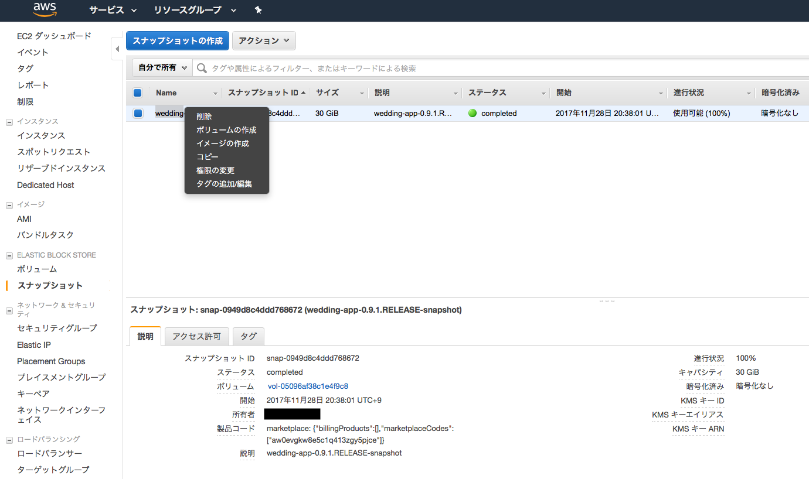Open the リソースグループ dropdown menu
The width and height of the screenshot is (809, 479).
pos(195,10)
